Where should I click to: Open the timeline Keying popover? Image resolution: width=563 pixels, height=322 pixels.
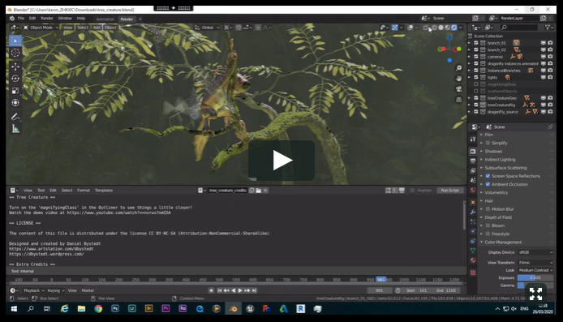56,290
